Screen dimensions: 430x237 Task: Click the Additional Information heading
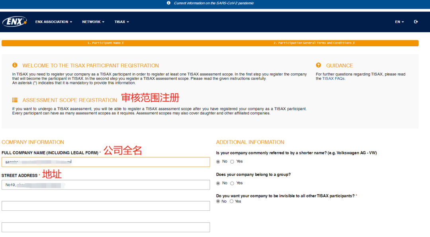pos(250,142)
